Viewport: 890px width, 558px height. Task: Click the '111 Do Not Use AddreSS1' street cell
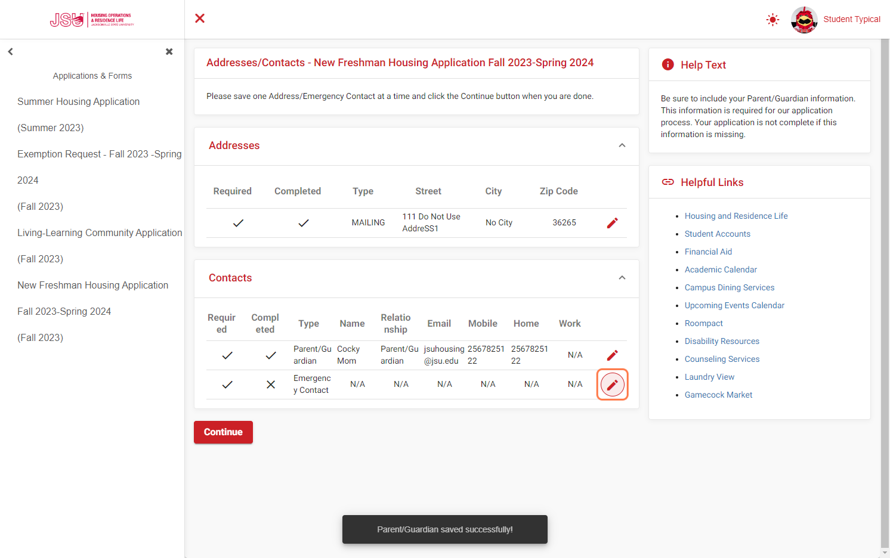[431, 222]
